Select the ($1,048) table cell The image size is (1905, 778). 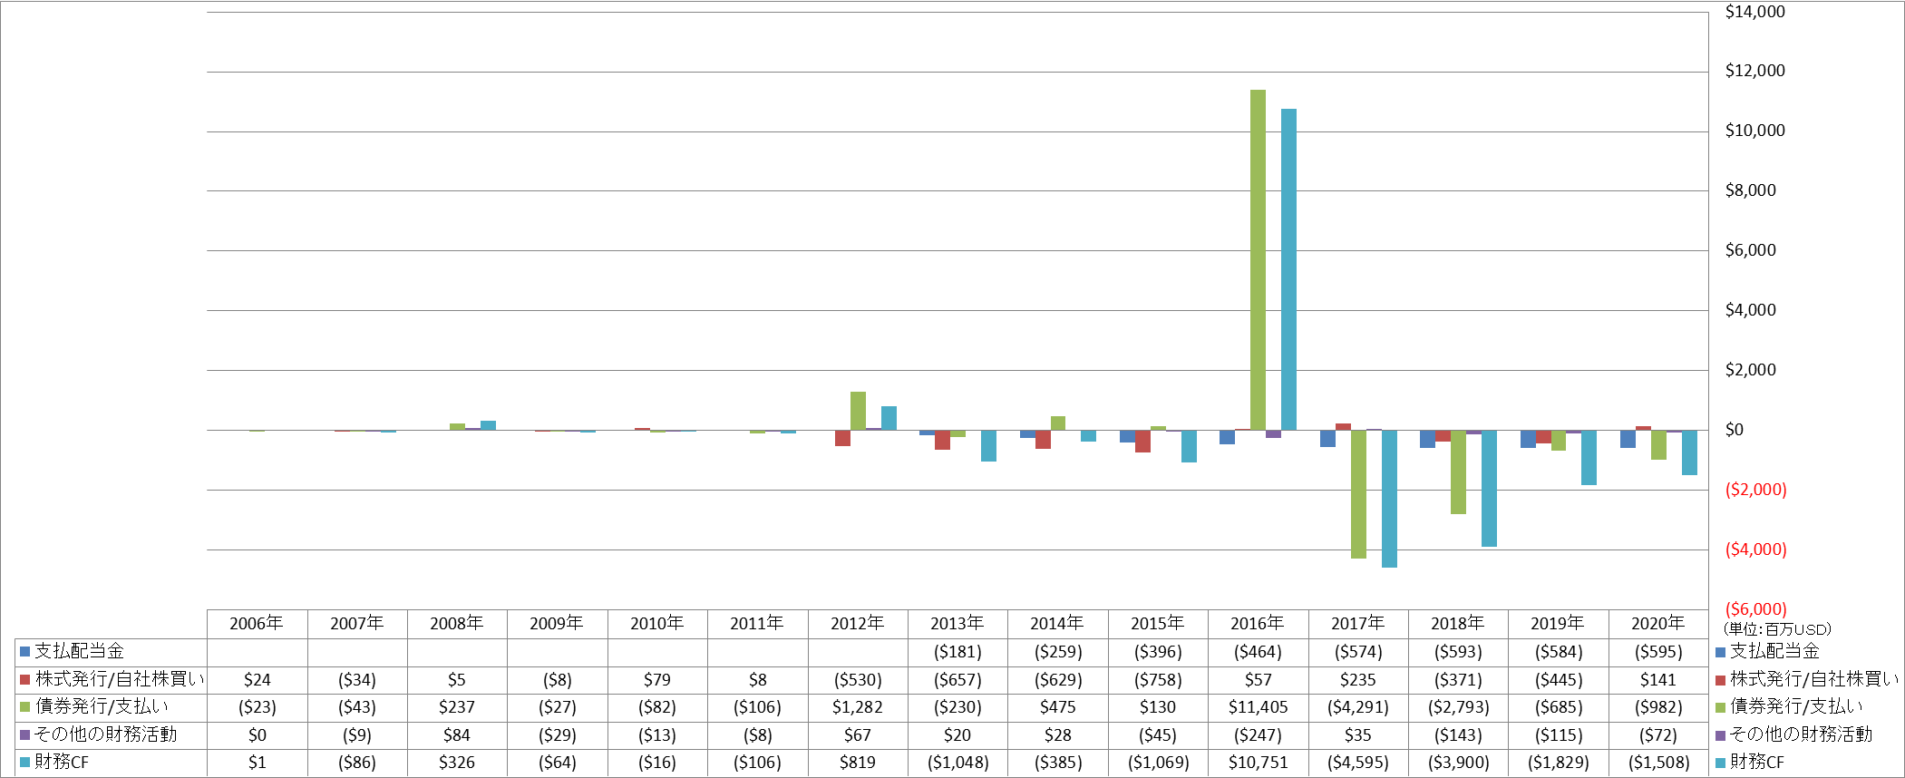[957, 762]
